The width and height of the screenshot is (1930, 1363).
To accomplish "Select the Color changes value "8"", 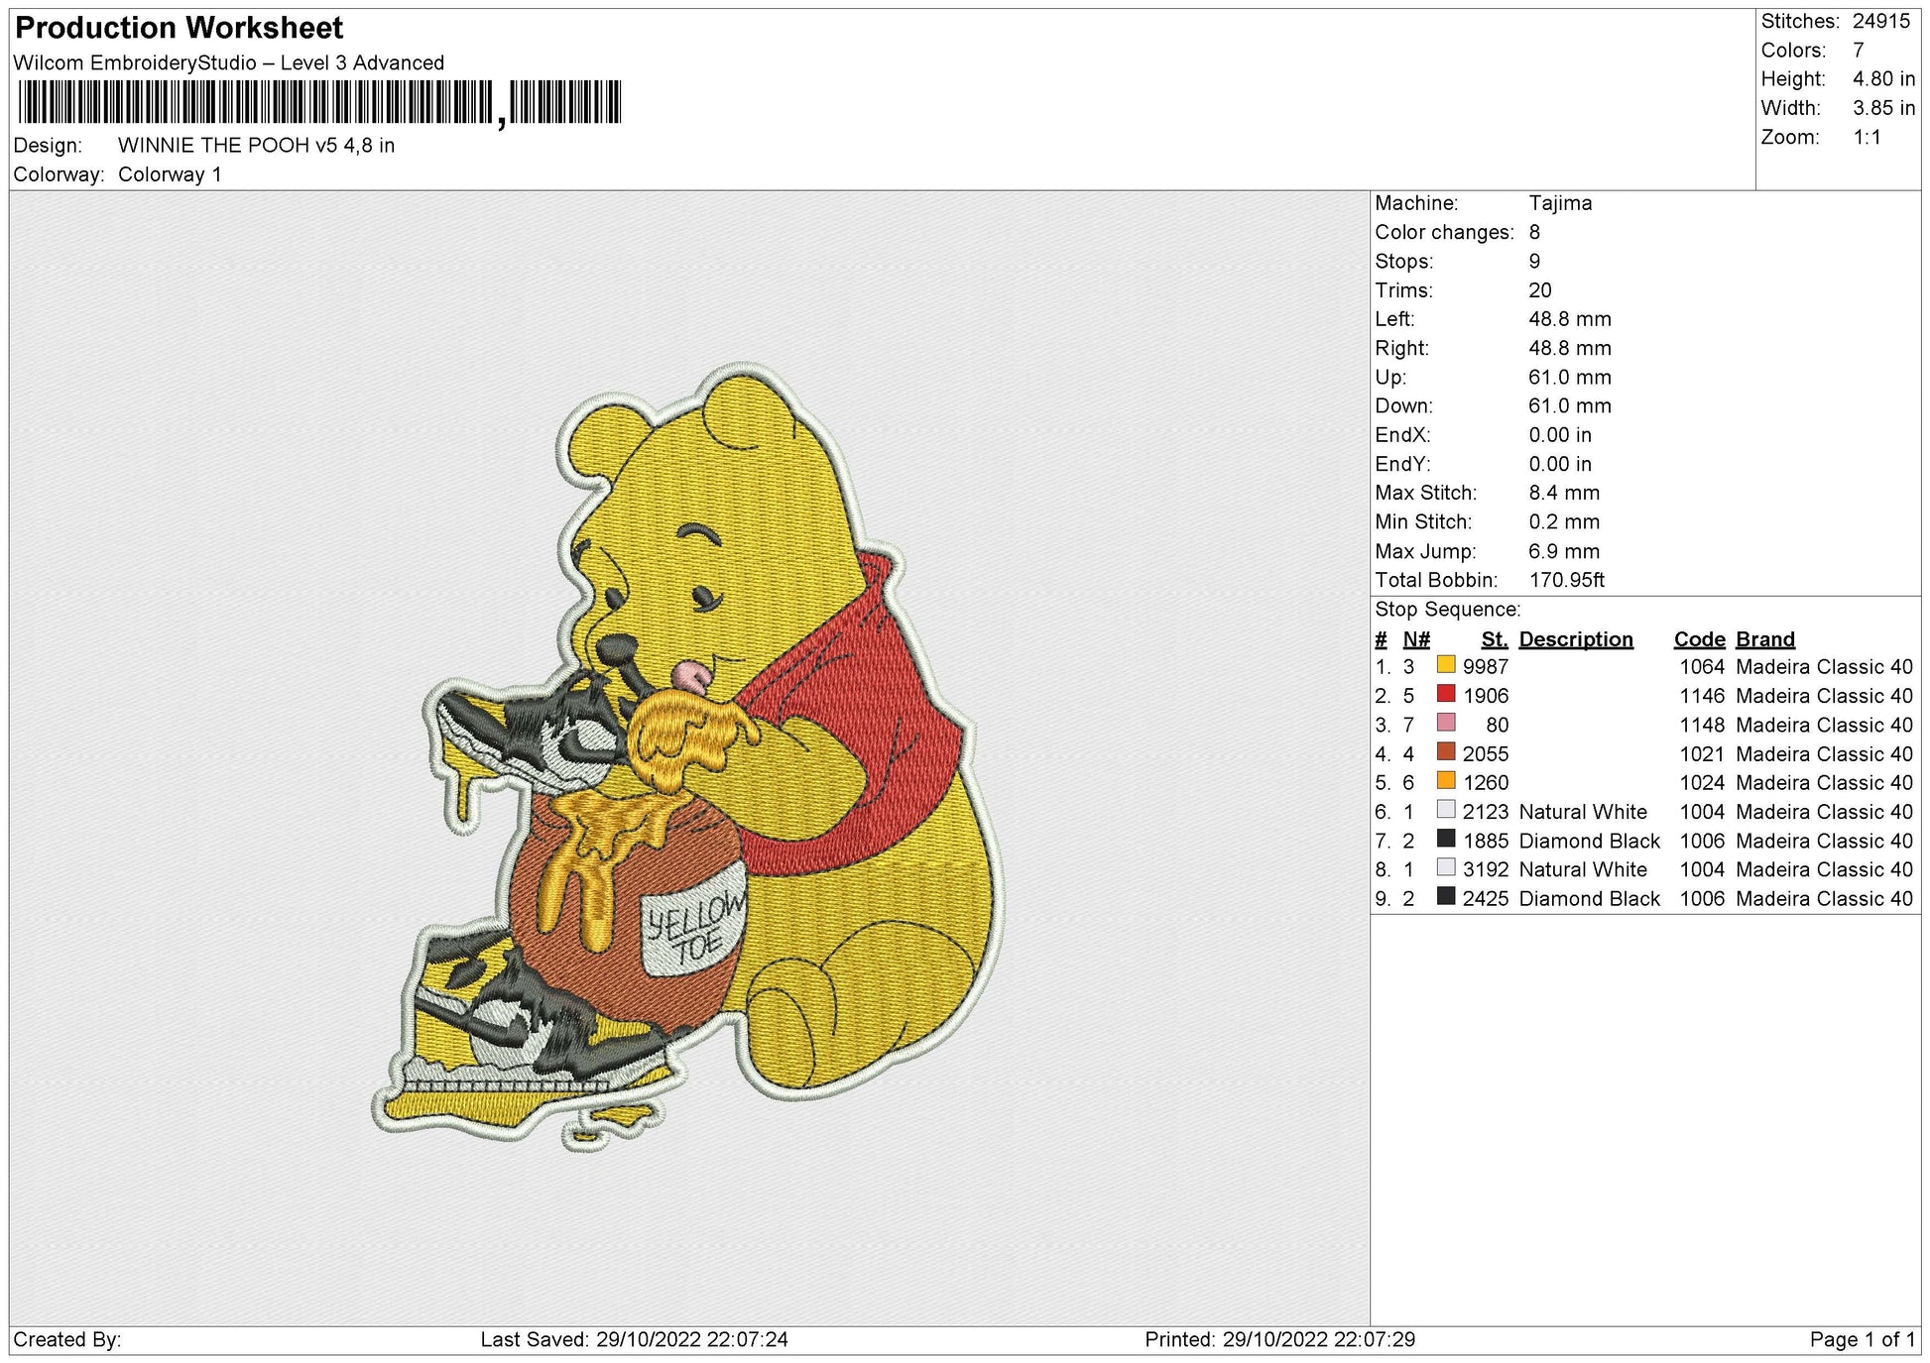I will click(1534, 232).
